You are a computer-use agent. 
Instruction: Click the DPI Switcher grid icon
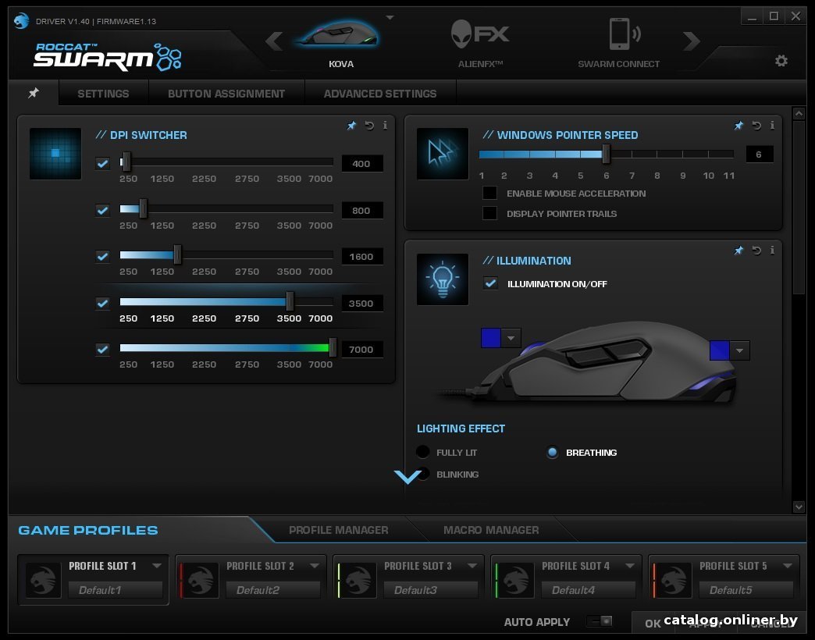tap(55, 153)
